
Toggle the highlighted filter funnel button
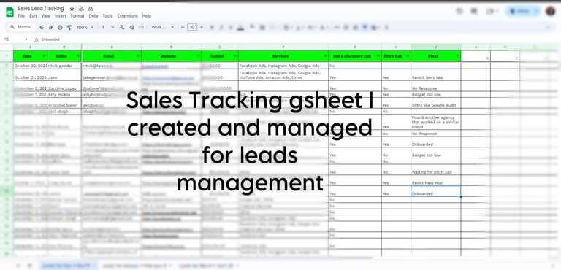[x=365, y=27]
